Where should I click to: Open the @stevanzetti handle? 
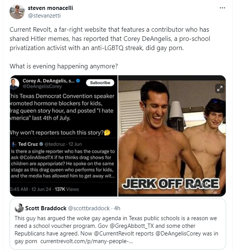click(44, 16)
